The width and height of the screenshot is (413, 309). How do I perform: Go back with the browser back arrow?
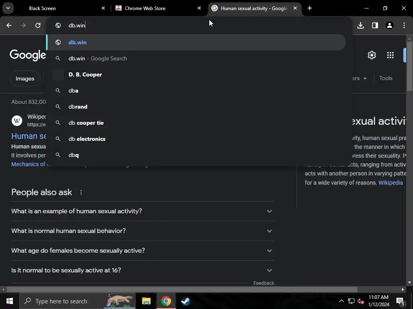point(9,25)
